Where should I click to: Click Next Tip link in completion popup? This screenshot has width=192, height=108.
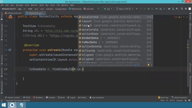[x=136, y=65]
